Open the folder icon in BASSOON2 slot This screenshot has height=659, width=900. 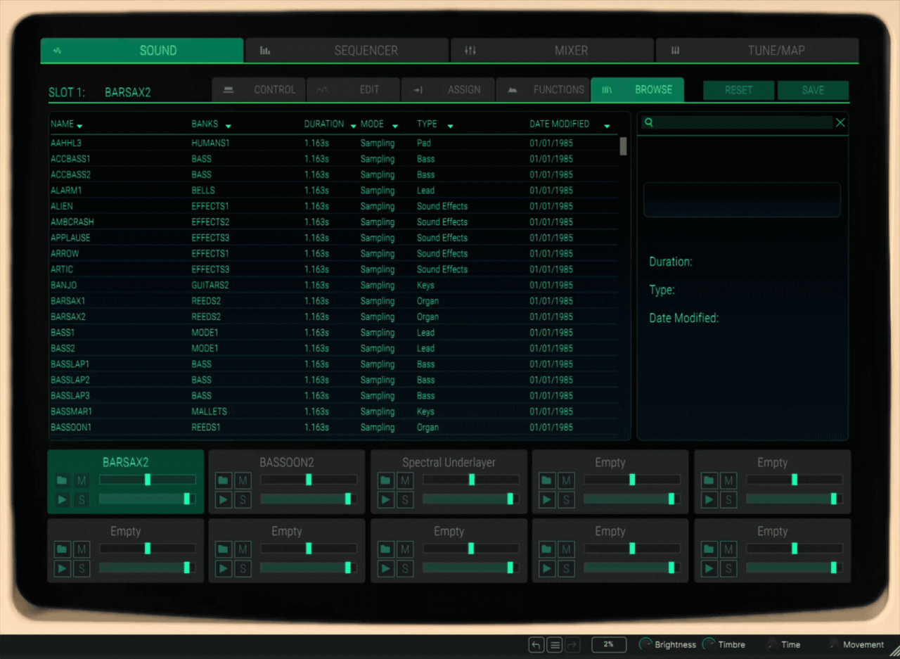(x=224, y=480)
